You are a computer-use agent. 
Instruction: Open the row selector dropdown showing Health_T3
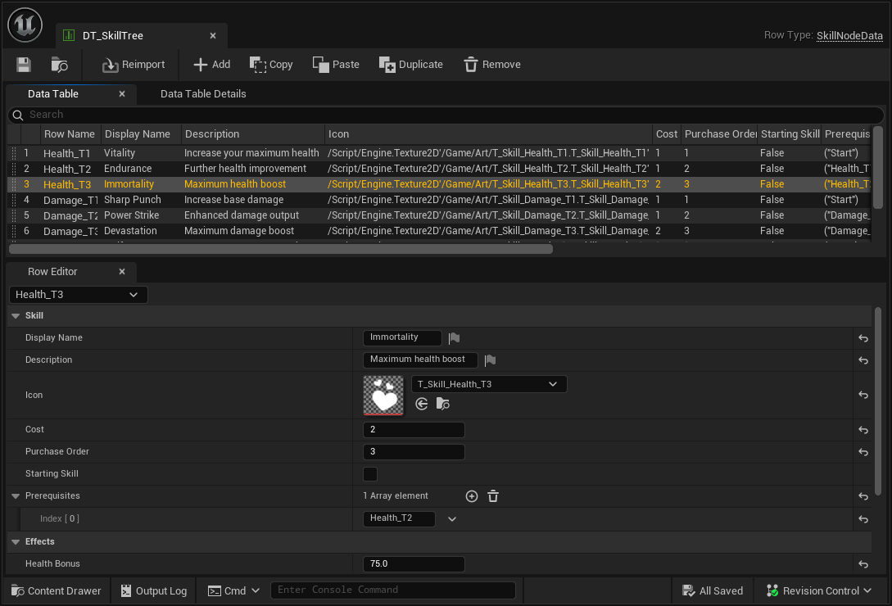coord(78,294)
